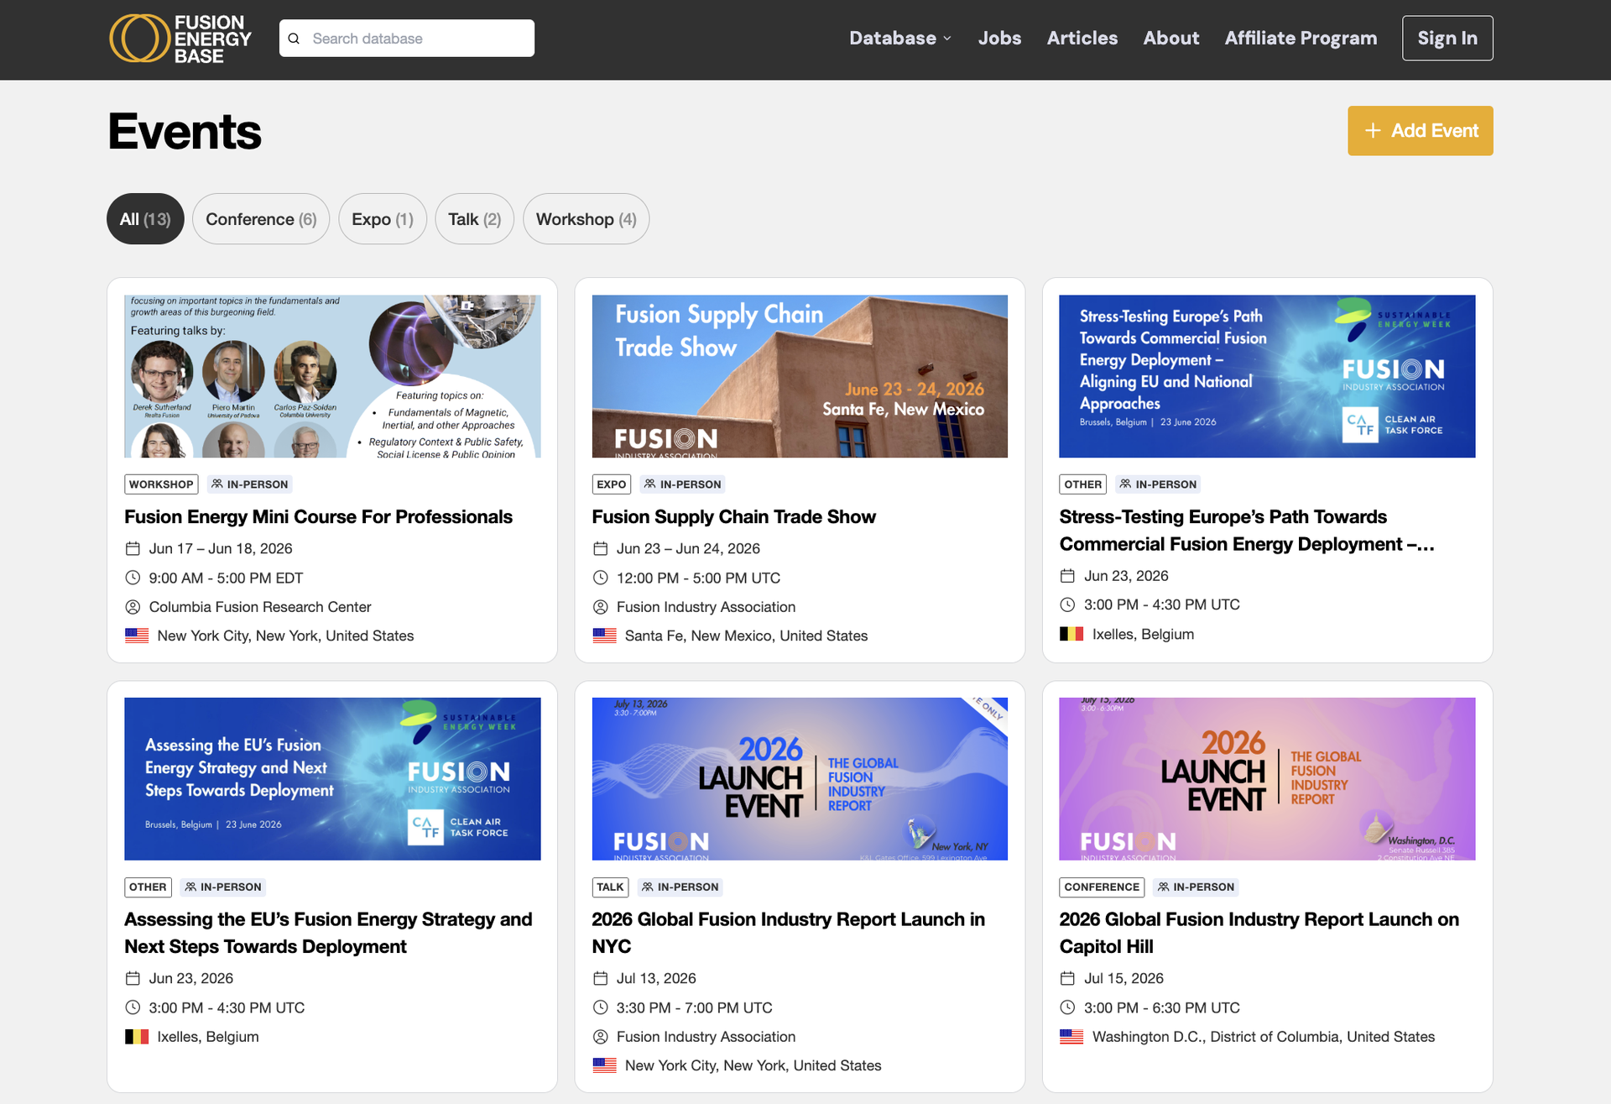Viewport: 1611px width, 1104px height.
Task: Click the Columbia Fusion Research Center organizer text
Action: pyautogui.click(x=260, y=607)
